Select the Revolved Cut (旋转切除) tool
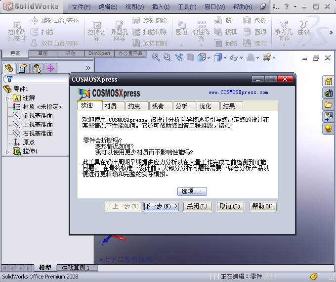 click(x=149, y=21)
